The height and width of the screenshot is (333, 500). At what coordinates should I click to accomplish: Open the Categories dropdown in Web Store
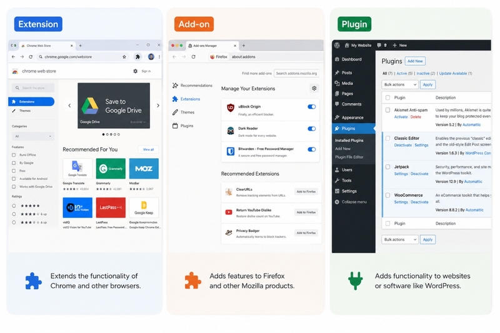33,136
